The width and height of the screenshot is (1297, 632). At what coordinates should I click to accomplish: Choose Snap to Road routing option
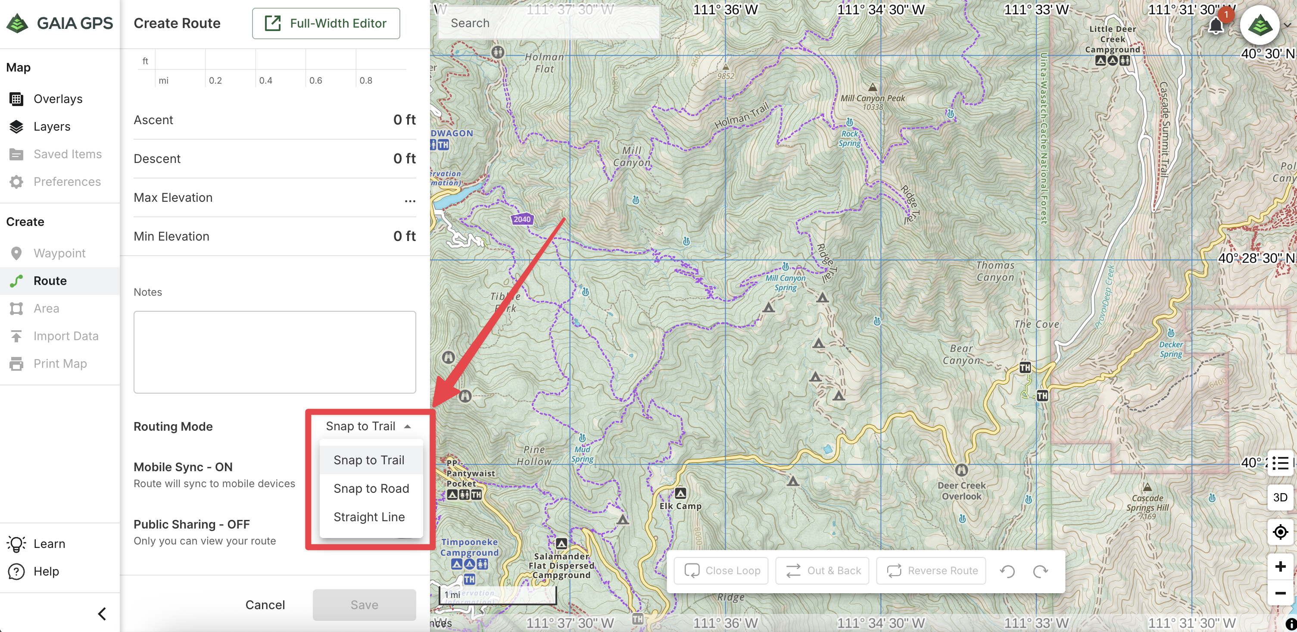371,488
